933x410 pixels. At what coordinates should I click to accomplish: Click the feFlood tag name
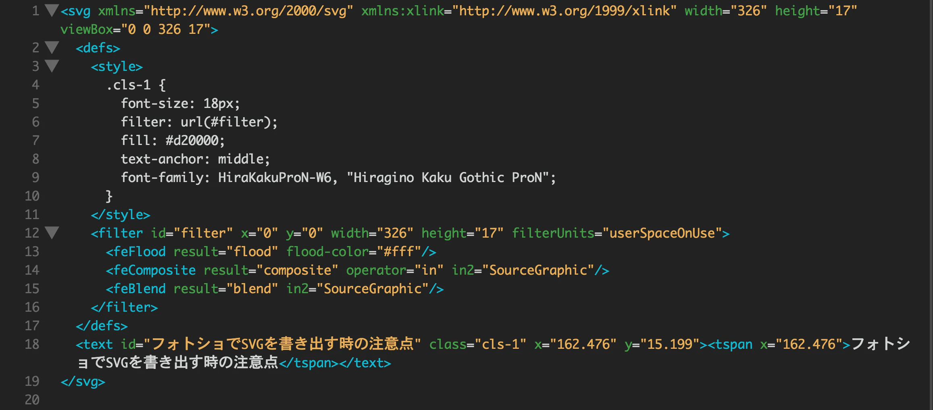pyautogui.click(x=140, y=252)
